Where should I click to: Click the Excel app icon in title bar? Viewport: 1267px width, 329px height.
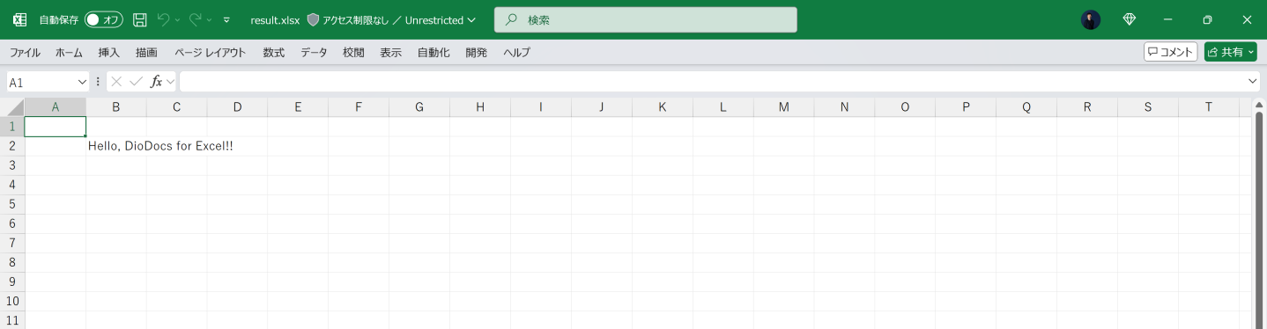pyautogui.click(x=19, y=19)
